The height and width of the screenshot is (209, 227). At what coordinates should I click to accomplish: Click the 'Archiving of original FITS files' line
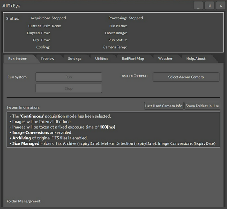click(49, 138)
